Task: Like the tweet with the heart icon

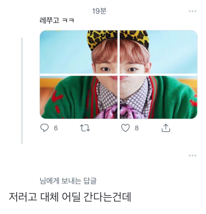Action: (125, 128)
